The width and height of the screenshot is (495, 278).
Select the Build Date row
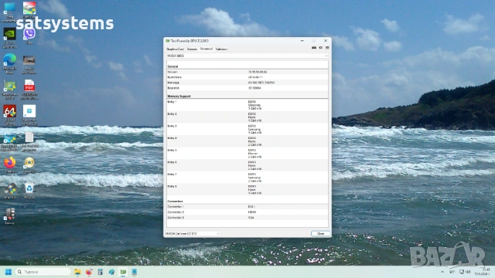(x=247, y=77)
